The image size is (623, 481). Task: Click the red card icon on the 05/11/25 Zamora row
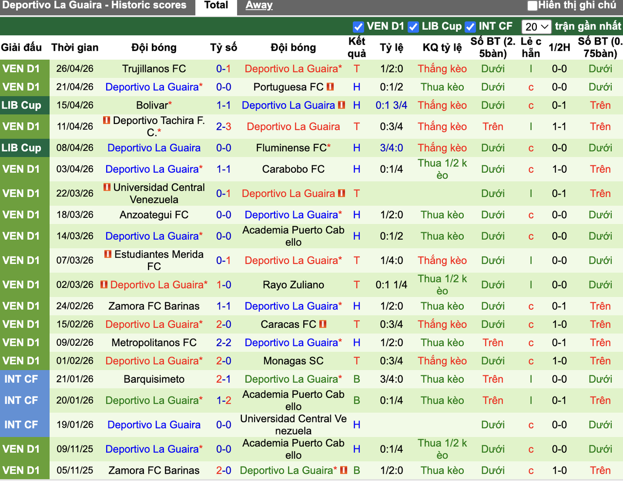pyautogui.click(x=344, y=470)
